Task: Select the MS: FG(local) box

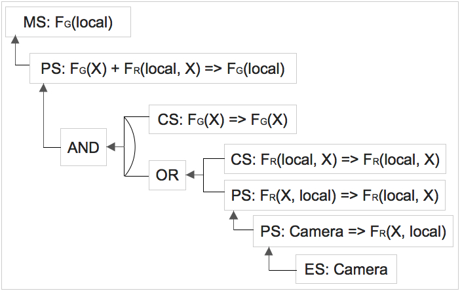Action: click(68, 22)
